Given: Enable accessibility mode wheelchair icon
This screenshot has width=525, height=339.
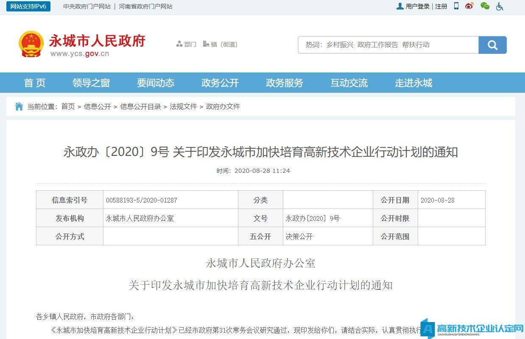Looking at the screenshot, I should tap(500, 6).
